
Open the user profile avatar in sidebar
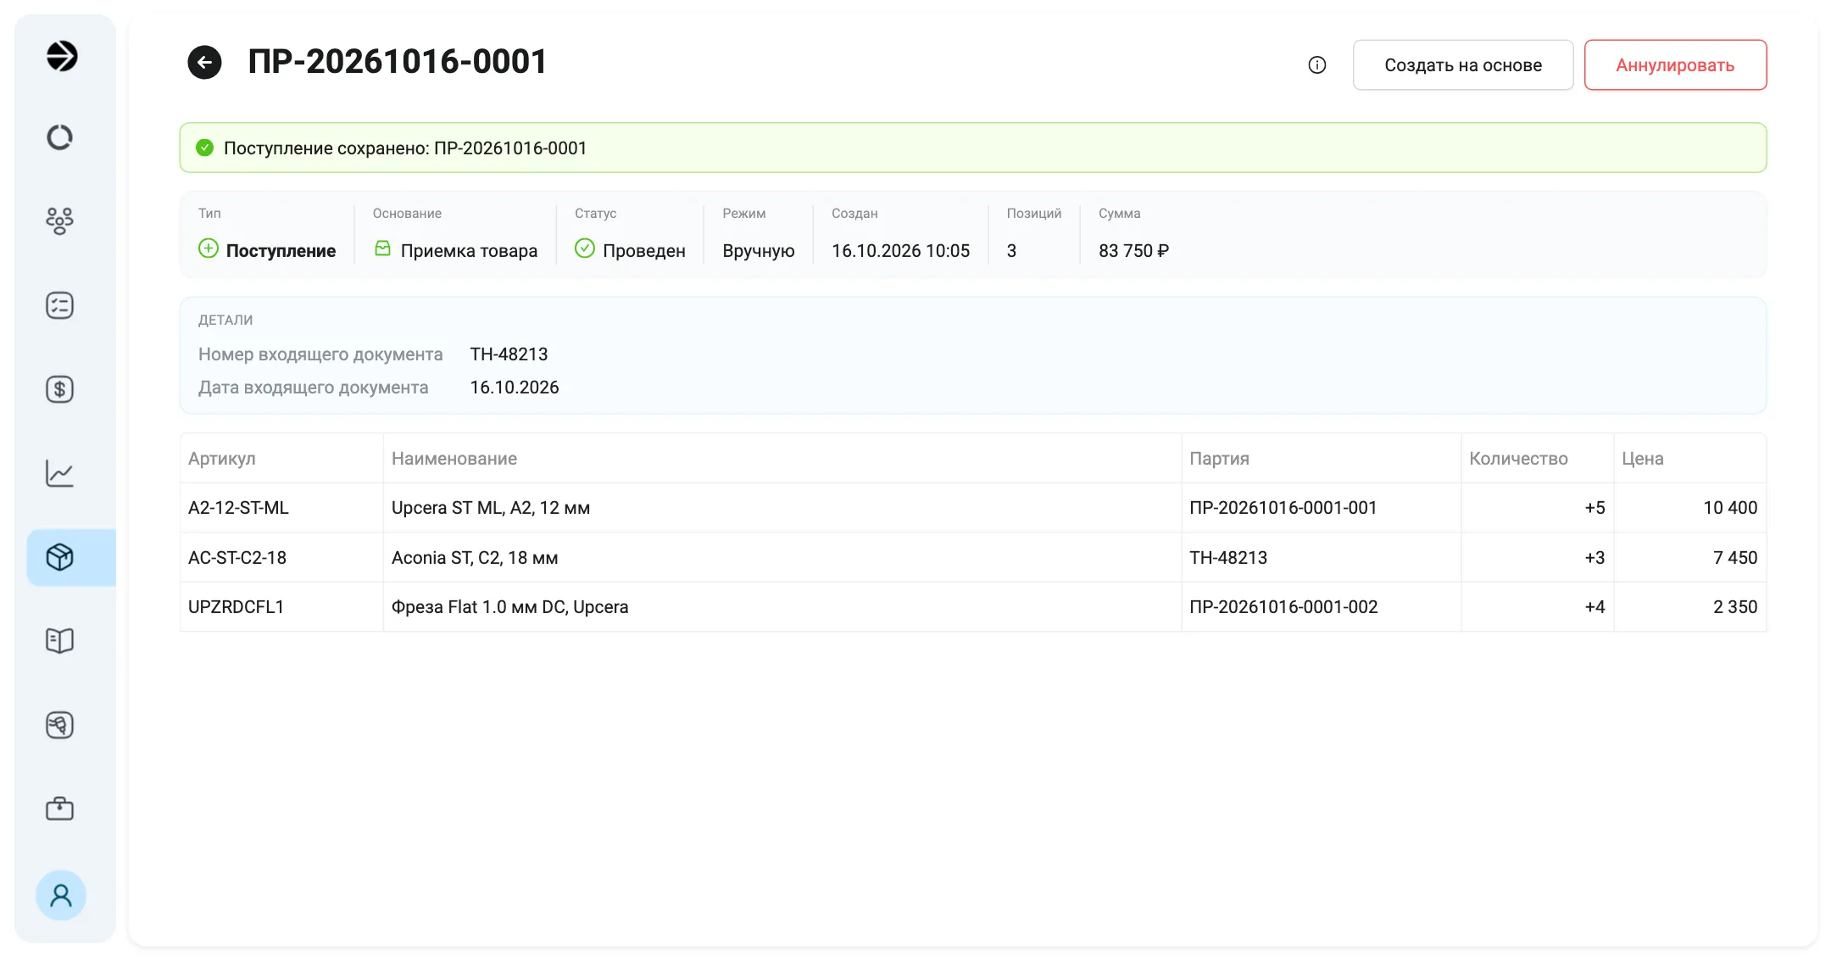61,895
